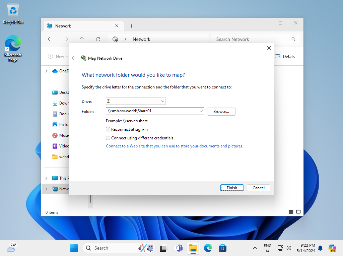This screenshot has width=343, height=256.
Task: Enable Reconnect at sign-in checkbox
Action: pyautogui.click(x=108, y=129)
